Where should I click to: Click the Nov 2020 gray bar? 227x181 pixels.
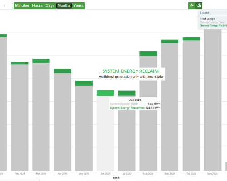click(x=212, y=100)
